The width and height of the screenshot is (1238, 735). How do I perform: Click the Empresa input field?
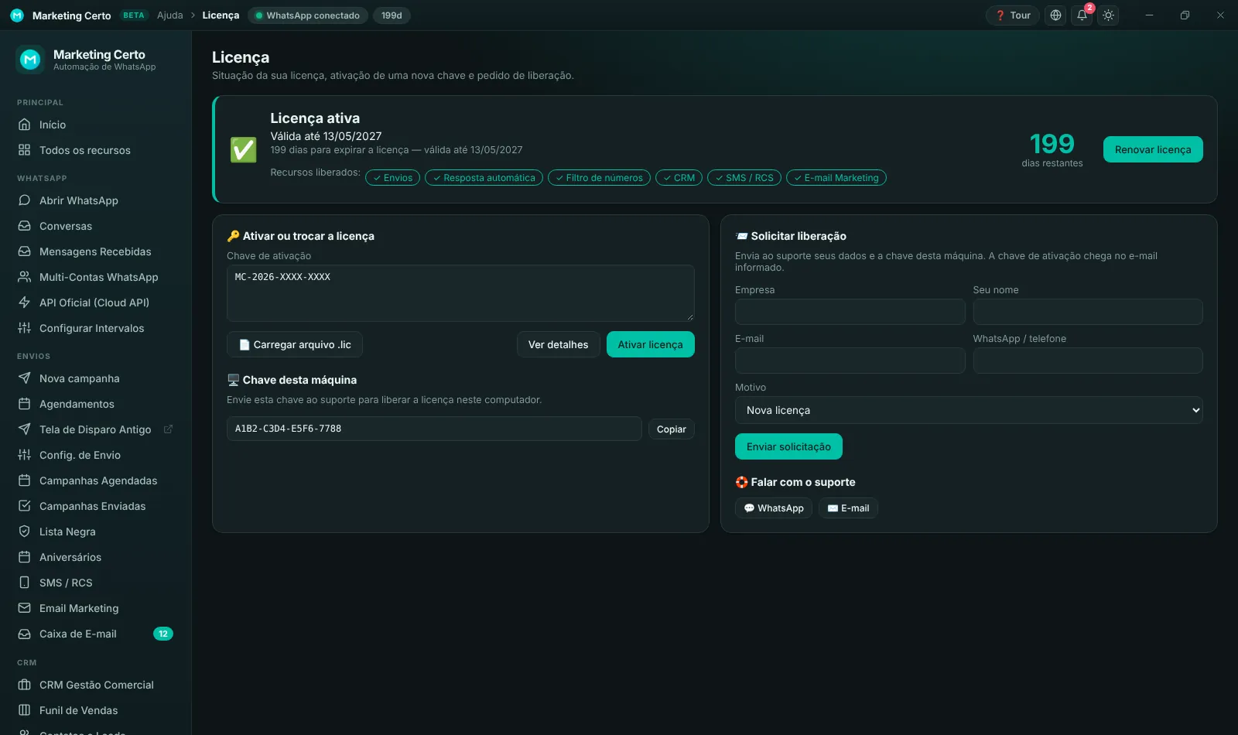(850, 312)
